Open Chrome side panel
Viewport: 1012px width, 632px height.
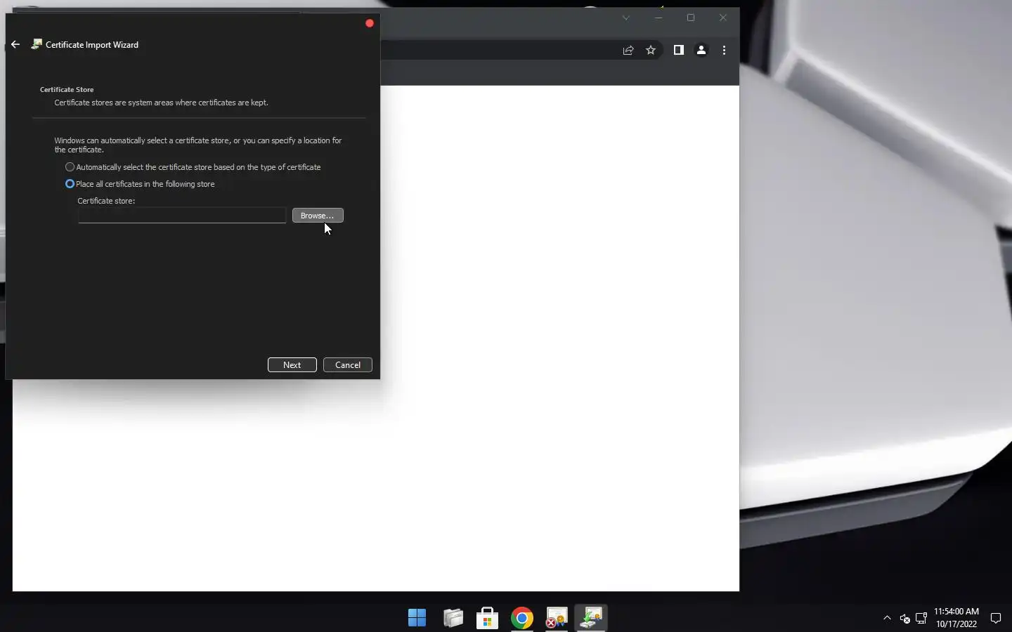[x=679, y=50]
